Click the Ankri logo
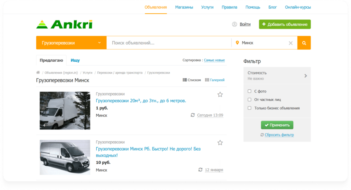This screenshot has height=190, width=351. point(64,24)
